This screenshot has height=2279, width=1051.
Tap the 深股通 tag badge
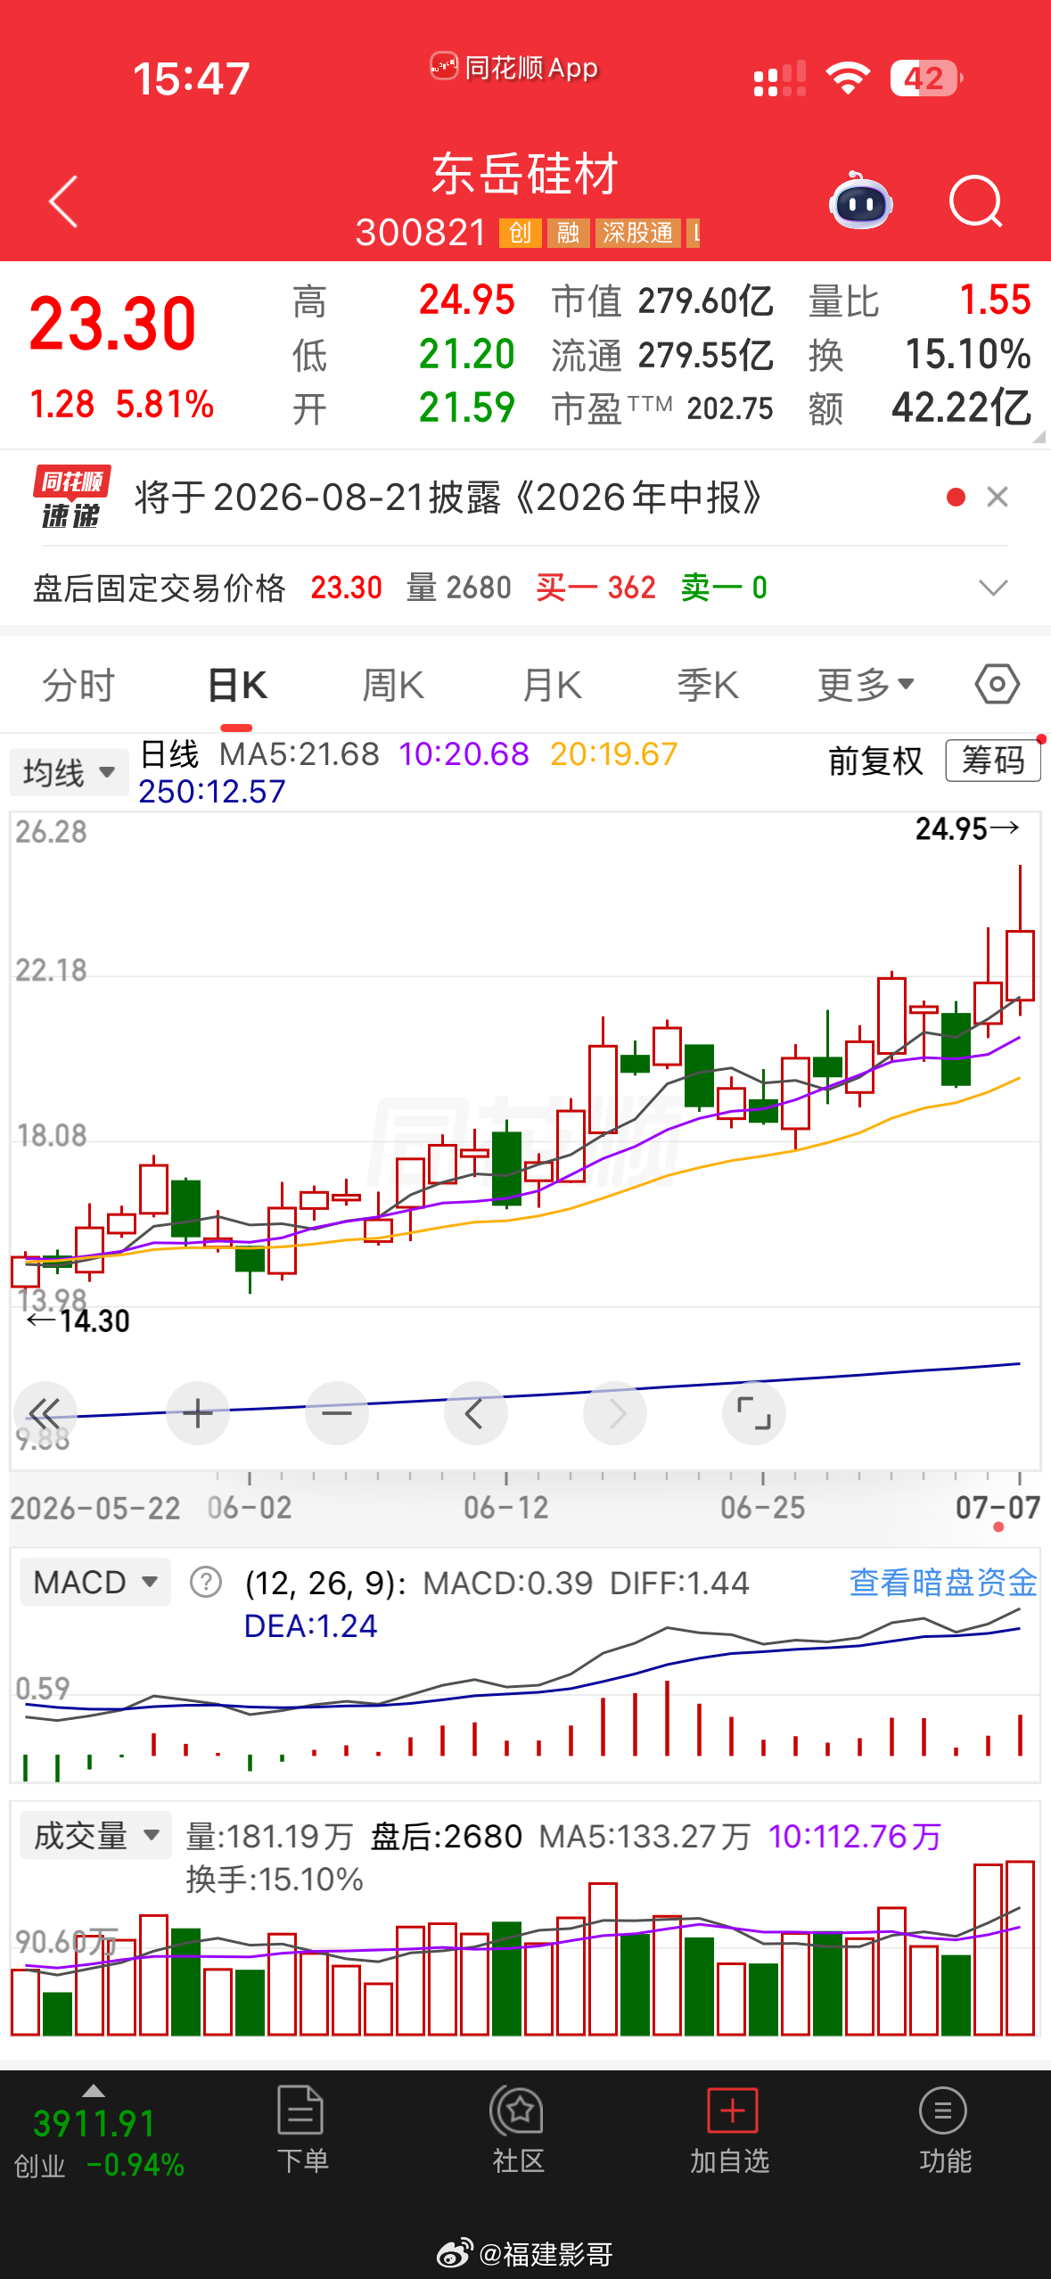[637, 233]
